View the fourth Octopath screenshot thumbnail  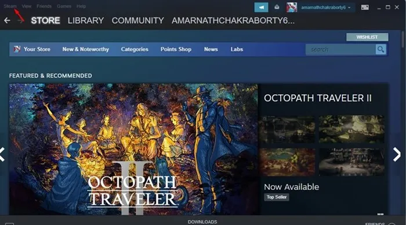tap(351, 162)
